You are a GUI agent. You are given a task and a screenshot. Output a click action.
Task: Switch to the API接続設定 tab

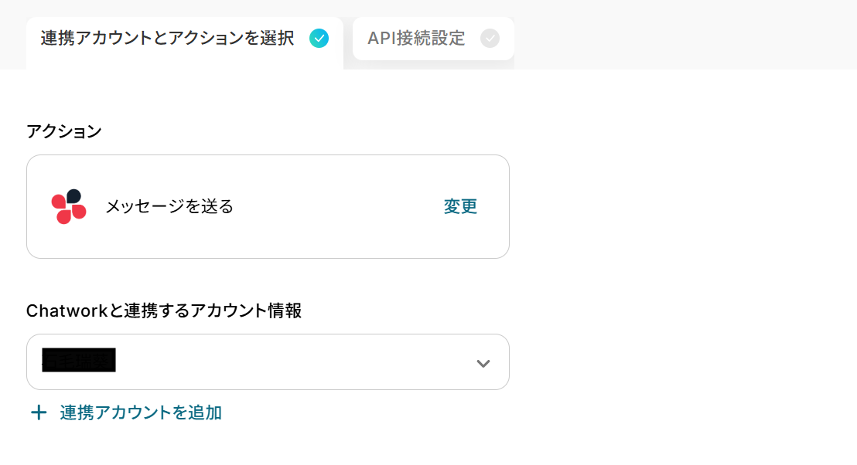tap(417, 39)
